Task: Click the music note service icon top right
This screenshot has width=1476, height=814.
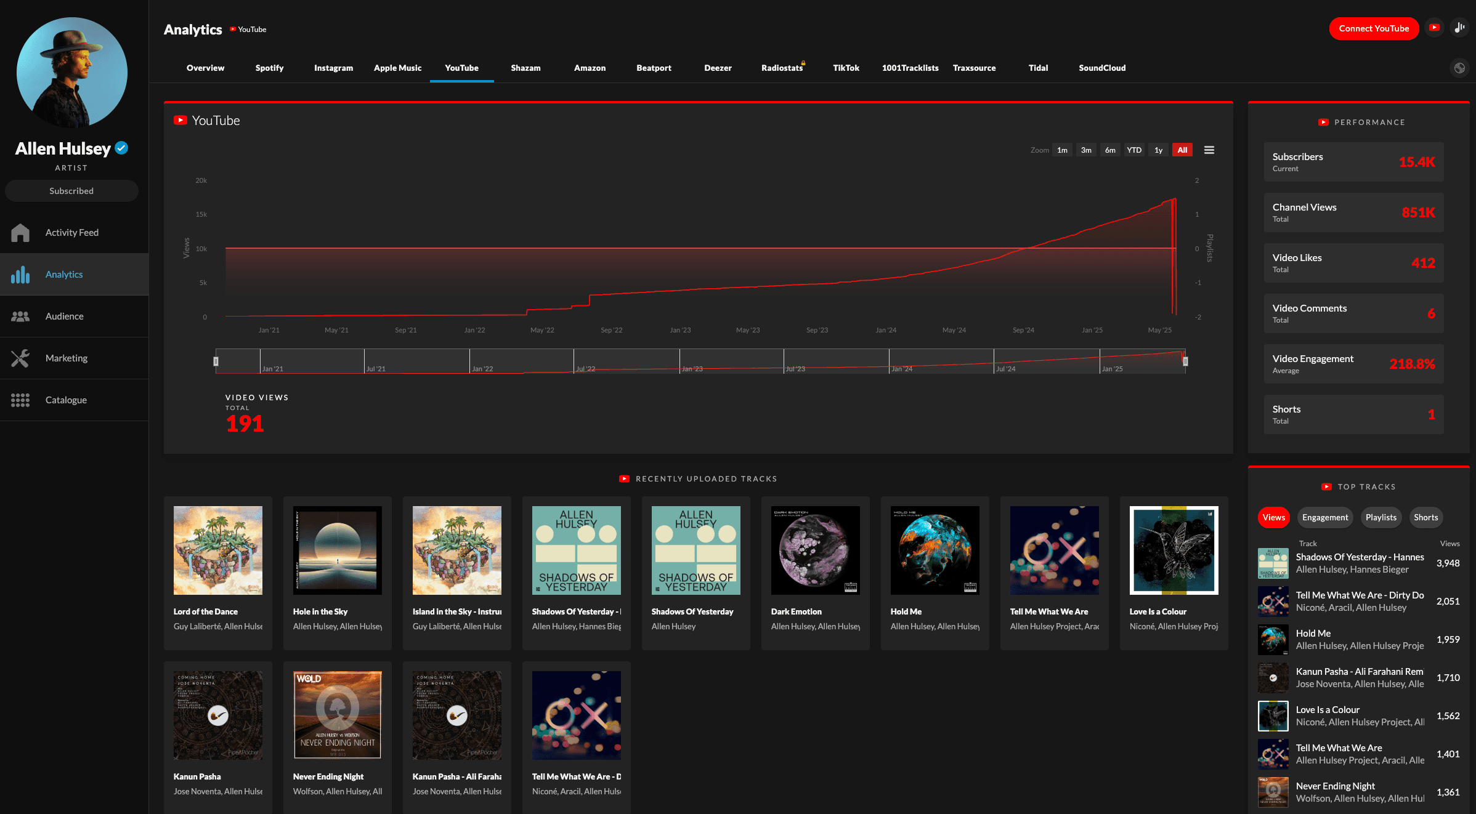Action: [x=1459, y=28]
